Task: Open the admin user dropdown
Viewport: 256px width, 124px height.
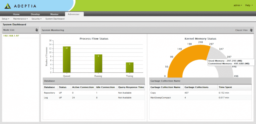Action: 238,5
